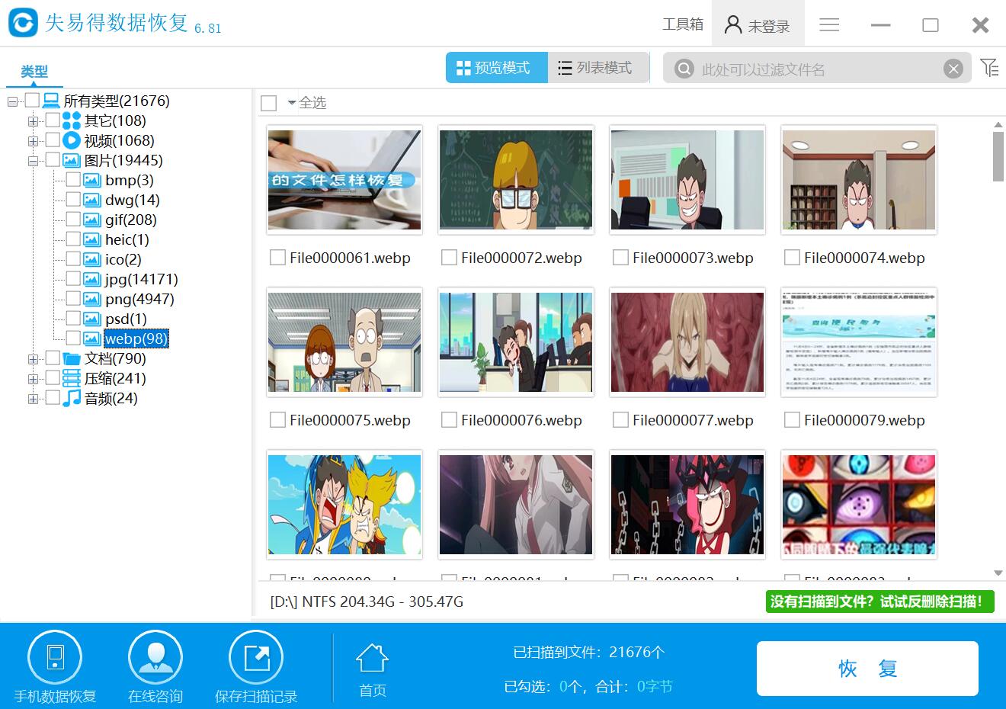Click the audio music note icon
The height and width of the screenshot is (709, 1006).
[x=72, y=398]
